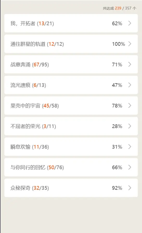Click the 71% completion value
142x233 pixels.
tap(117, 65)
